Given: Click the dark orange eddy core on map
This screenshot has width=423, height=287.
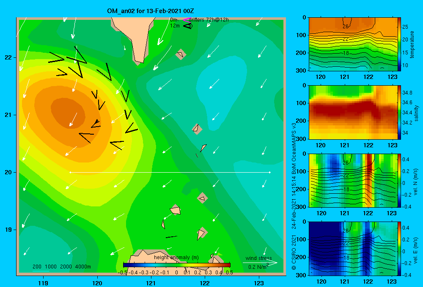Looking at the screenshot, I should 68,113.
